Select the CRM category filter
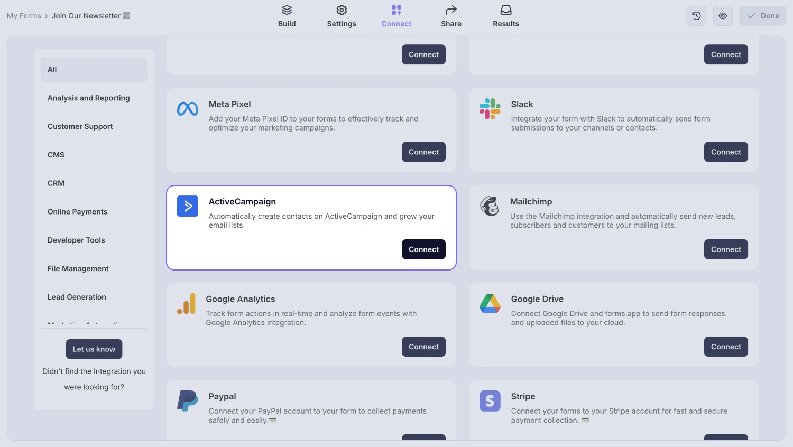The height and width of the screenshot is (447, 793). [x=56, y=183]
